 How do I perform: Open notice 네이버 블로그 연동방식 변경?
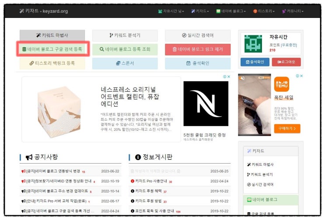(x=53, y=171)
